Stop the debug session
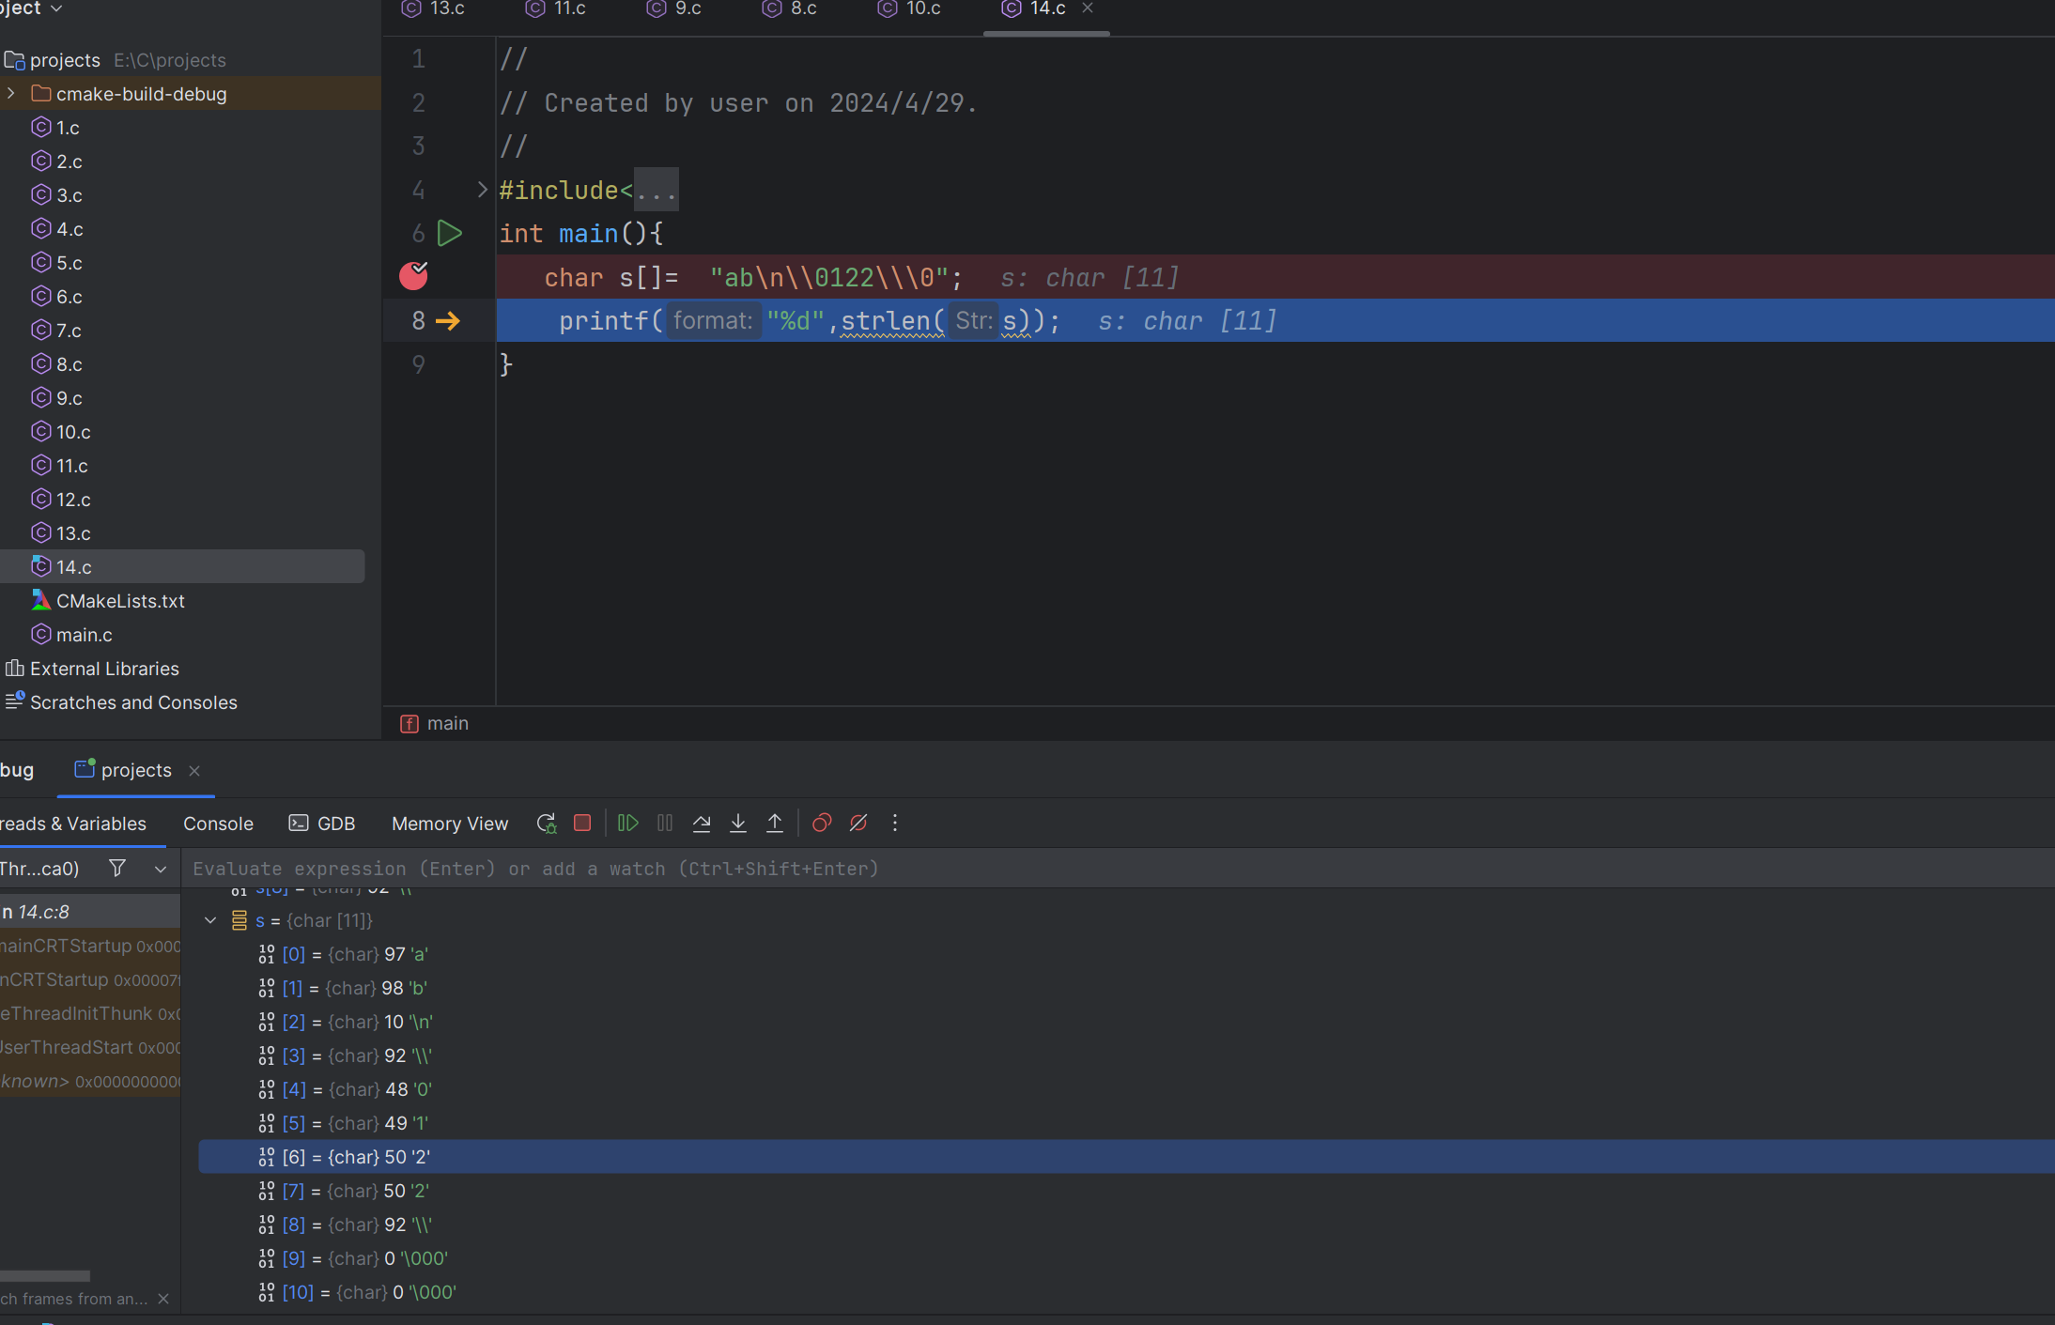 pyautogui.click(x=582, y=824)
